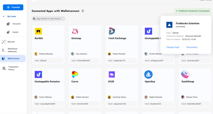Click Kathryn Murphy's avatar
This screenshot has width=213, height=114.
[36, 54]
